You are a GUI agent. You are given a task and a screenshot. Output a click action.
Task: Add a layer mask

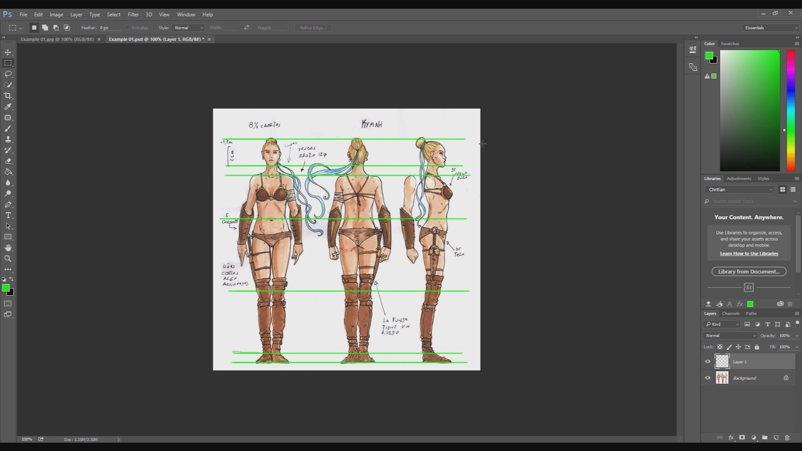(742, 438)
